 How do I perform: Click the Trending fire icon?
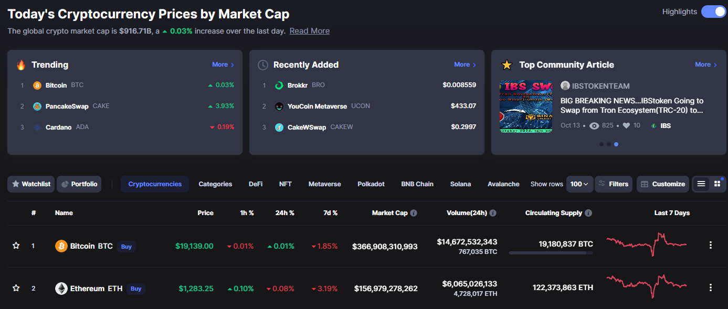click(21, 65)
